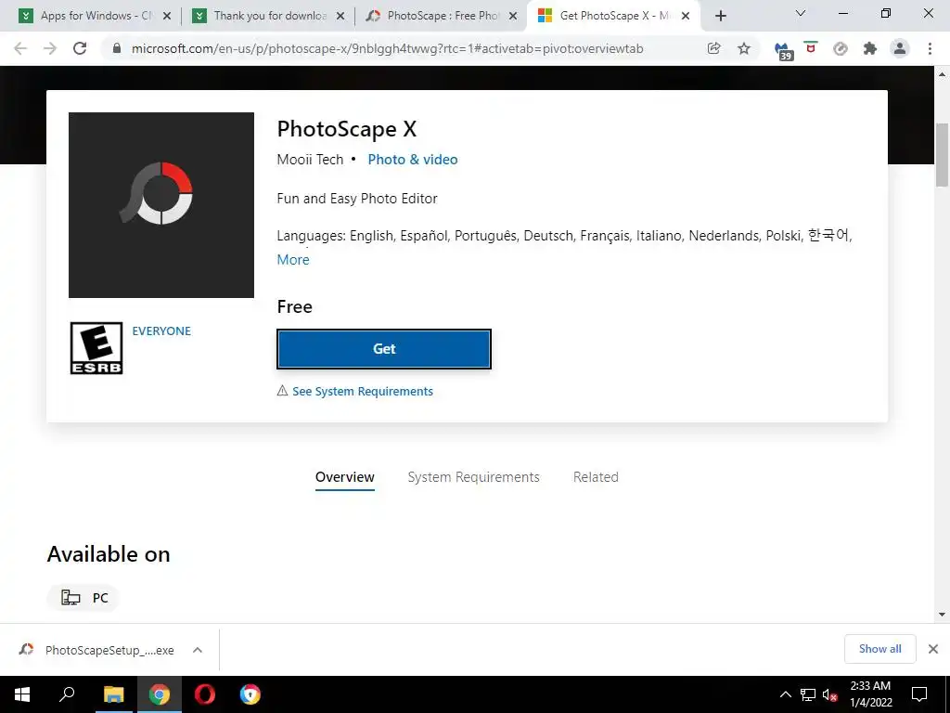Open a new tab with plus button

(720, 16)
